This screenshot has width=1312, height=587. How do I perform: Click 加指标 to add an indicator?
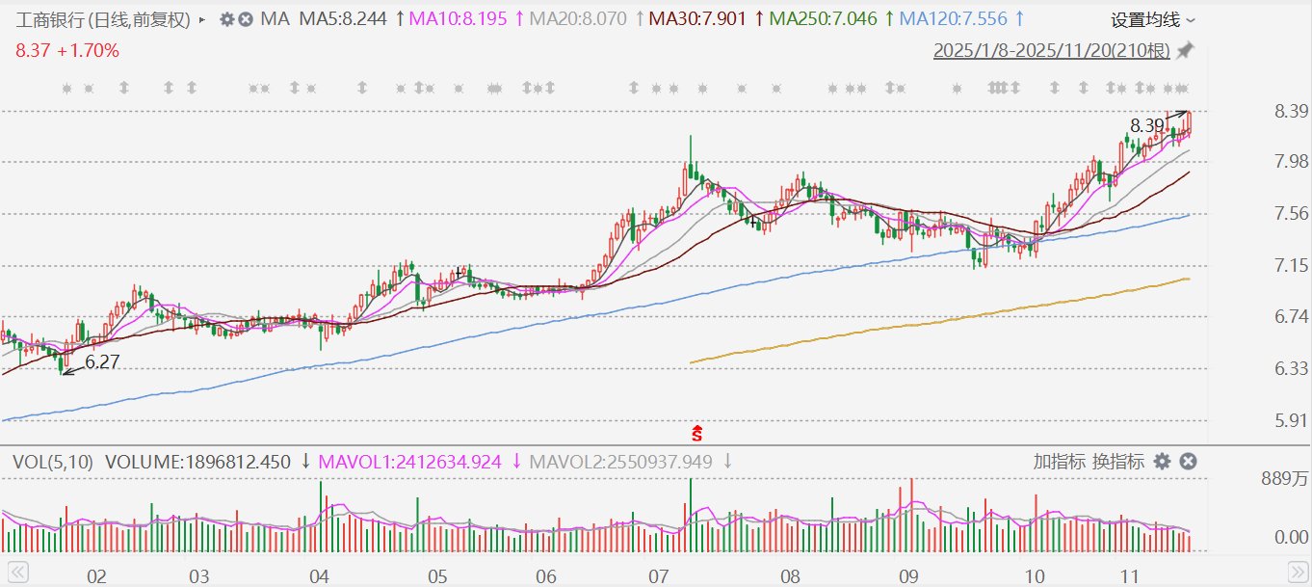[x=1060, y=462]
